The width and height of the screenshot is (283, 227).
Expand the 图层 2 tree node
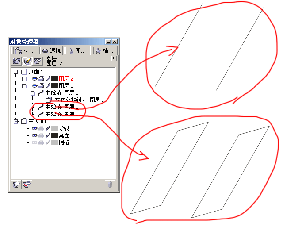click(x=24, y=79)
